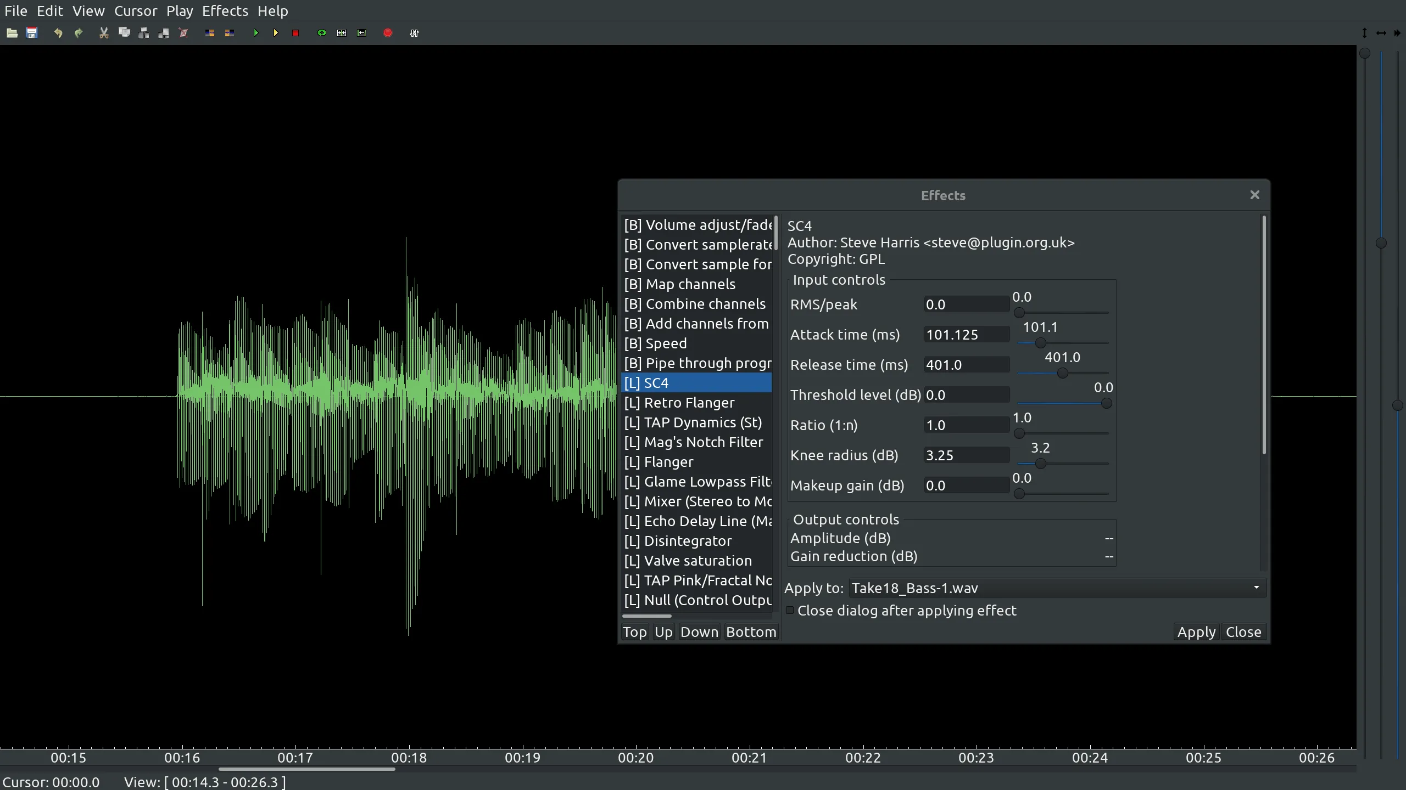This screenshot has height=790, width=1406.
Task: Click the vertical zoom arrow icon
Action: [x=1365, y=33]
